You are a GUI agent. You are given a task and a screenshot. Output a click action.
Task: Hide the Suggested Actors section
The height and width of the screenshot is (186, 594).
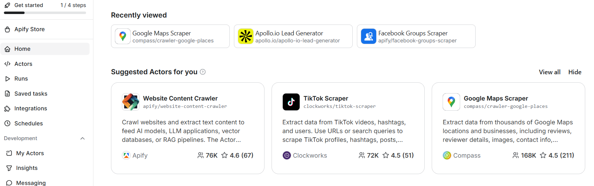[575, 72]
